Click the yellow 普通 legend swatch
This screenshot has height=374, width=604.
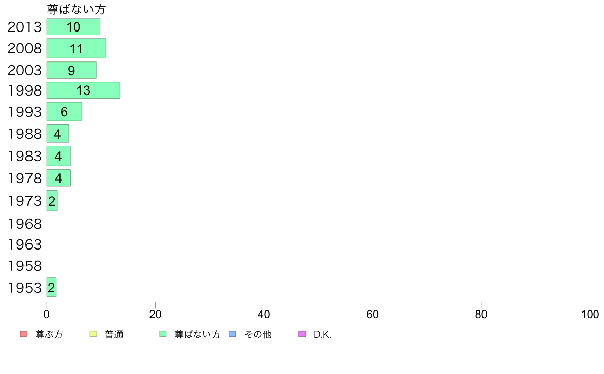93,334
